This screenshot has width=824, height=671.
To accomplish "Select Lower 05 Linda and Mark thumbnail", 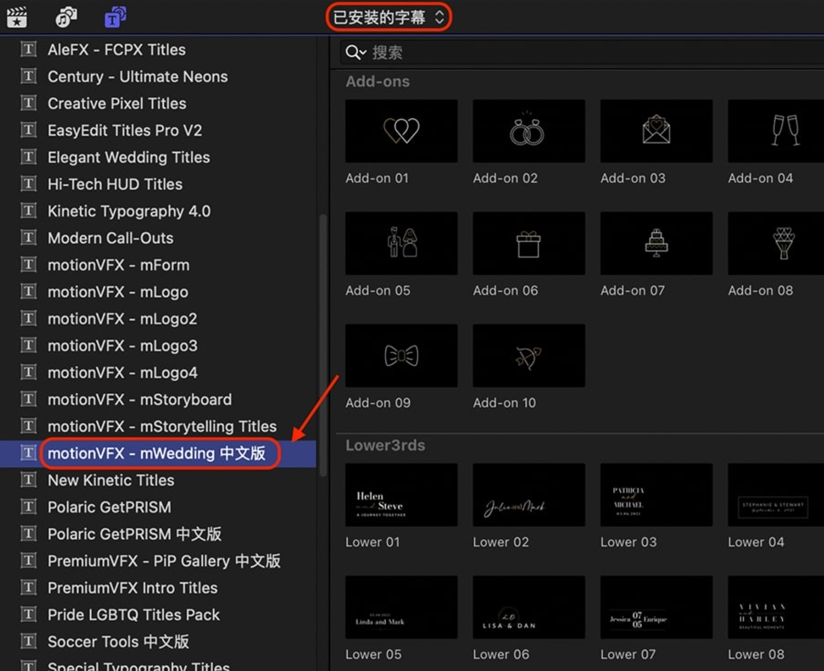I will coord(402,607).
